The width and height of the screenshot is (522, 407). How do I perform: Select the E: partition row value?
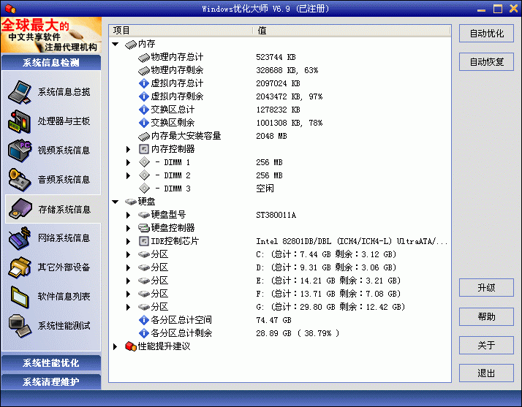click(x=328, y=281)
